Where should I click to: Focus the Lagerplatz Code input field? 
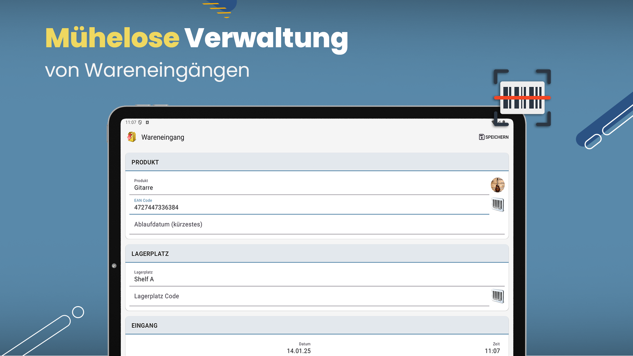click(x=309, y=296)
